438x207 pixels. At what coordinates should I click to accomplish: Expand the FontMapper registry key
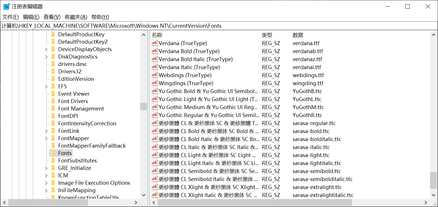pyautogui.click(x=46, y=138)
